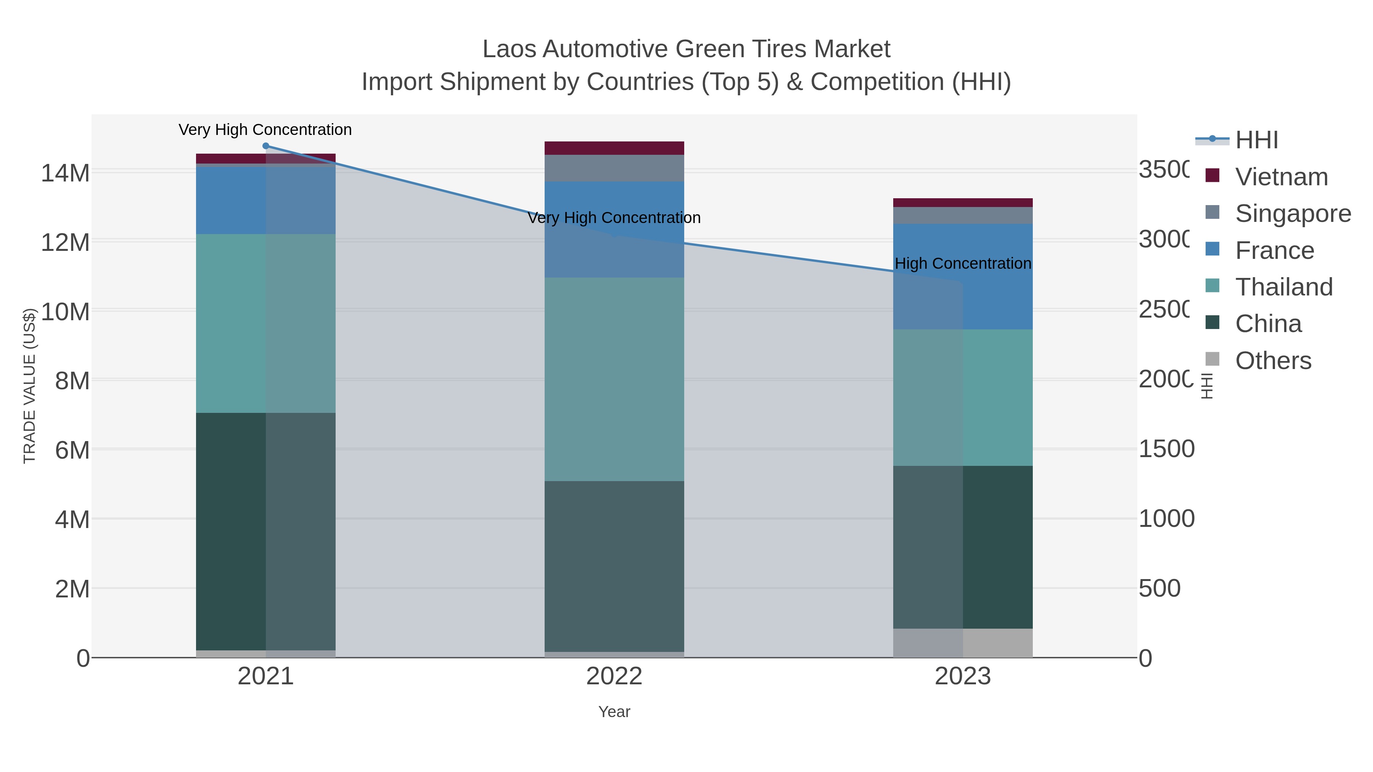This screenshot has height=772, width=1373.
Task: Click the 500 tick on the HHI axis
Action: tap(1160, 589)
